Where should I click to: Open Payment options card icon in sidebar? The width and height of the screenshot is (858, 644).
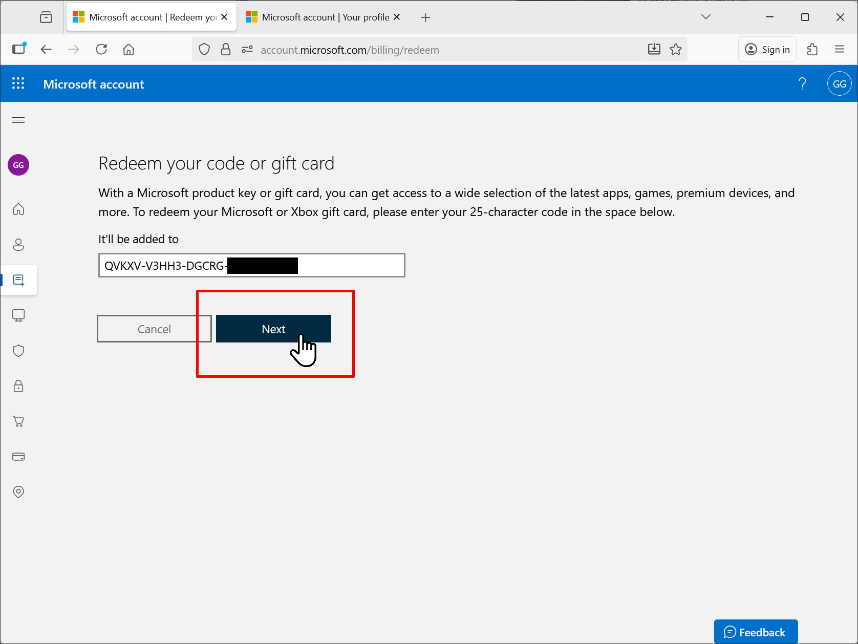click(x=18, y=457)
